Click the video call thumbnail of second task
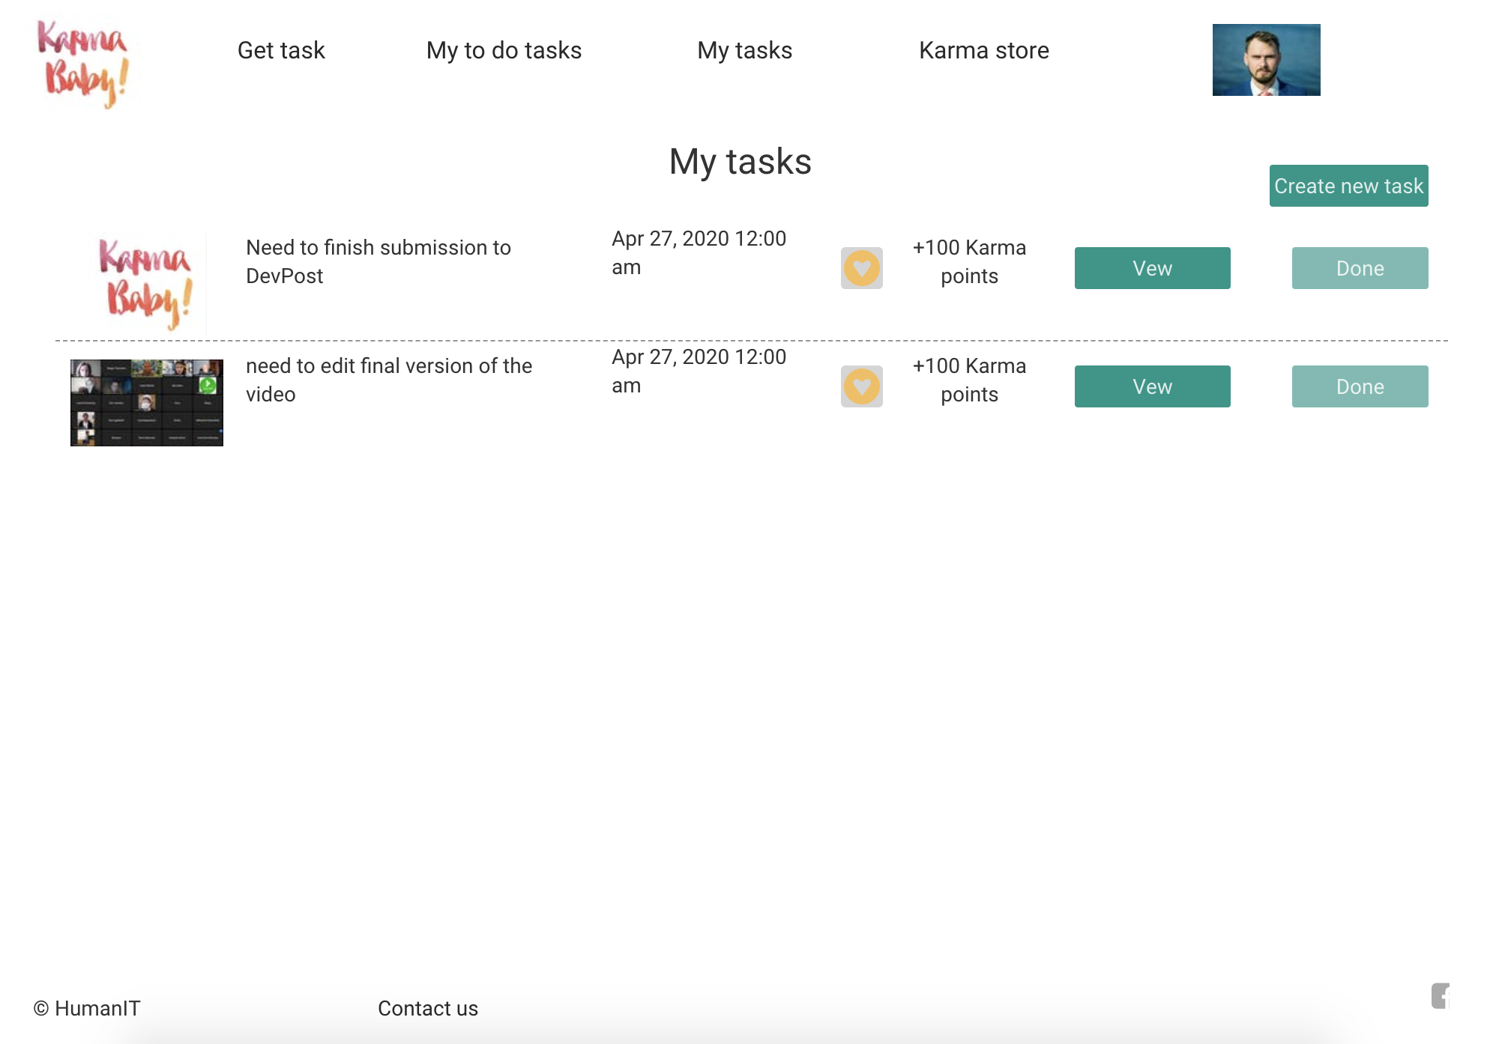Viewport: 1505px width, 1044px height. click(x=147, y=402)
